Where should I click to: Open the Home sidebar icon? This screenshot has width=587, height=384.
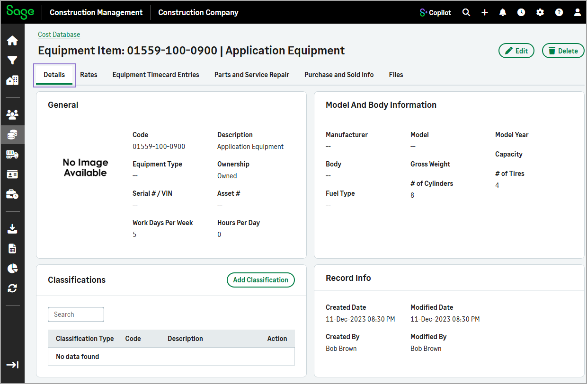click(12, 41)
